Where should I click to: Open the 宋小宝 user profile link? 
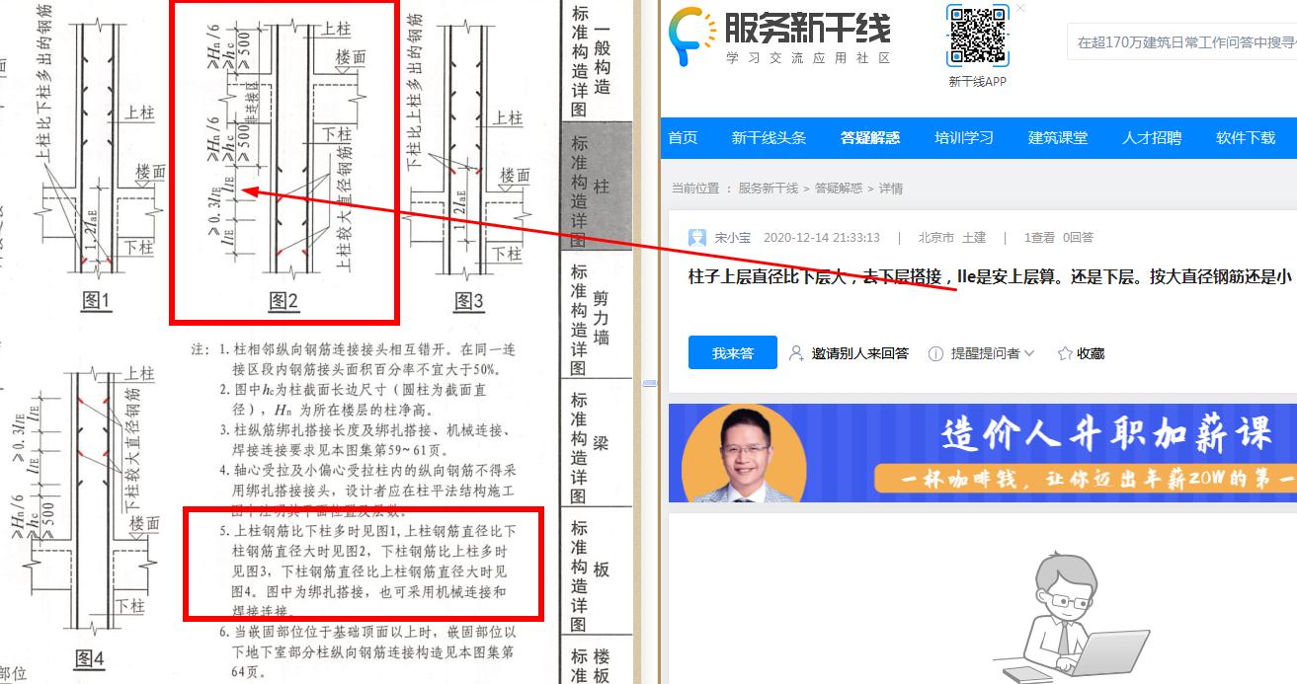tap(733, 238)
